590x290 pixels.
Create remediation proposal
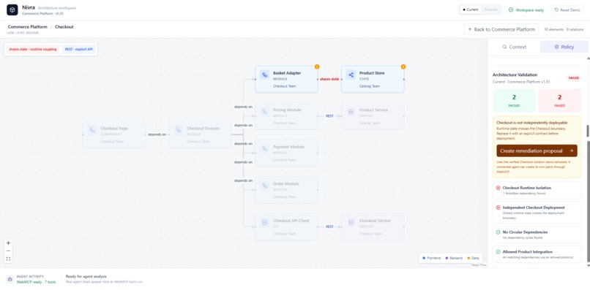(537, 150)
